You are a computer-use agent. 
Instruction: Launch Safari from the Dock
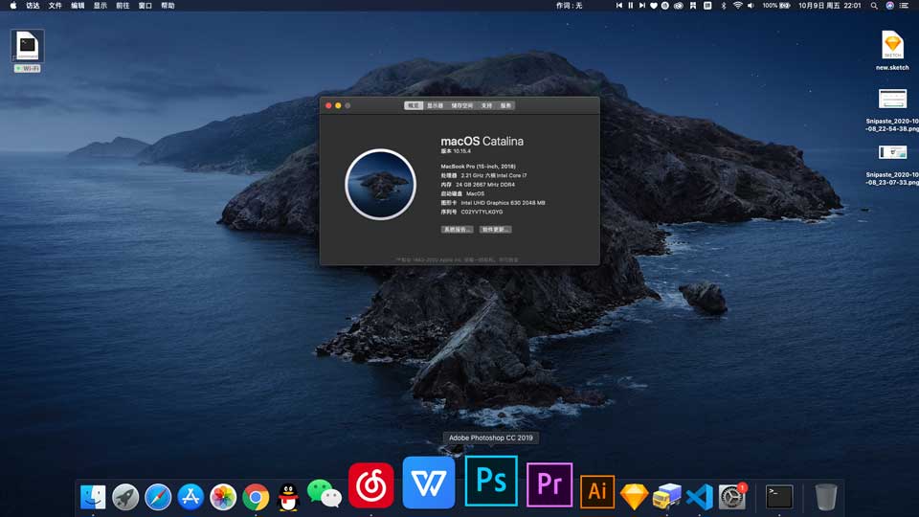pyautogui.click(x=158, y=497)
